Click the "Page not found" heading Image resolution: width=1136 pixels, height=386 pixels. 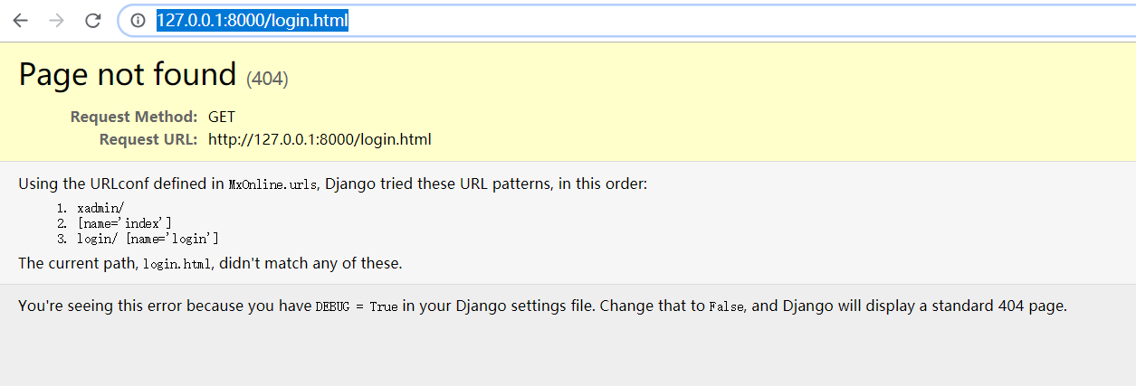(x=127, y=74)
